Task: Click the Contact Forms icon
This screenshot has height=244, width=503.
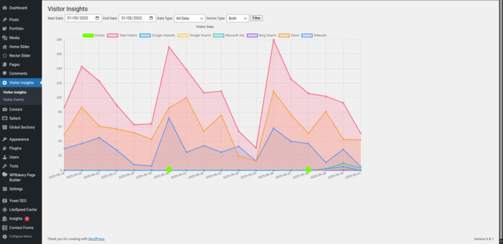Action: [4, 228]
